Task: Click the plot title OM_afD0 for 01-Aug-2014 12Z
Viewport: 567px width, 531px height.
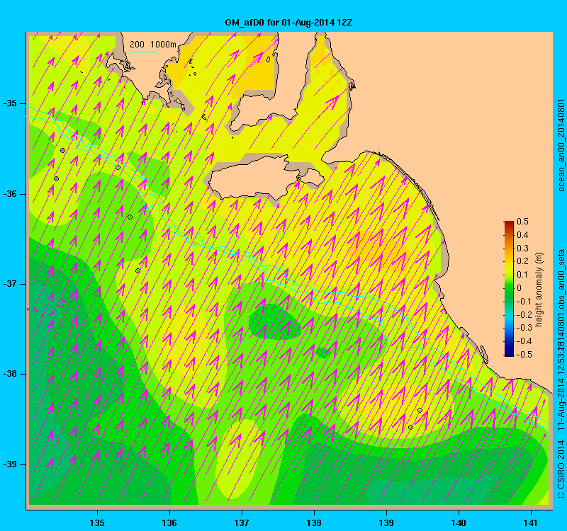Action: click(288, 23)
